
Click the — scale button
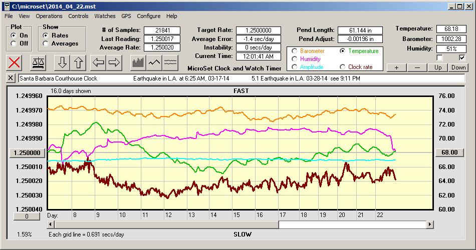pyautogui.click(x=417, y=67)
